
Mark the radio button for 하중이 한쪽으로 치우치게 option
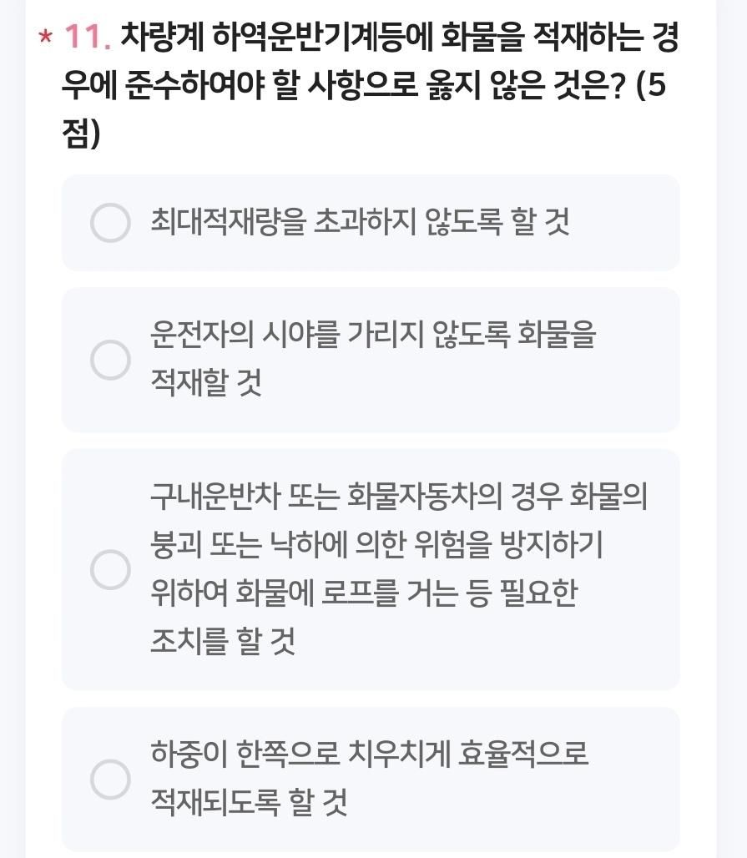pyautogui.click(x=110, y=779)
